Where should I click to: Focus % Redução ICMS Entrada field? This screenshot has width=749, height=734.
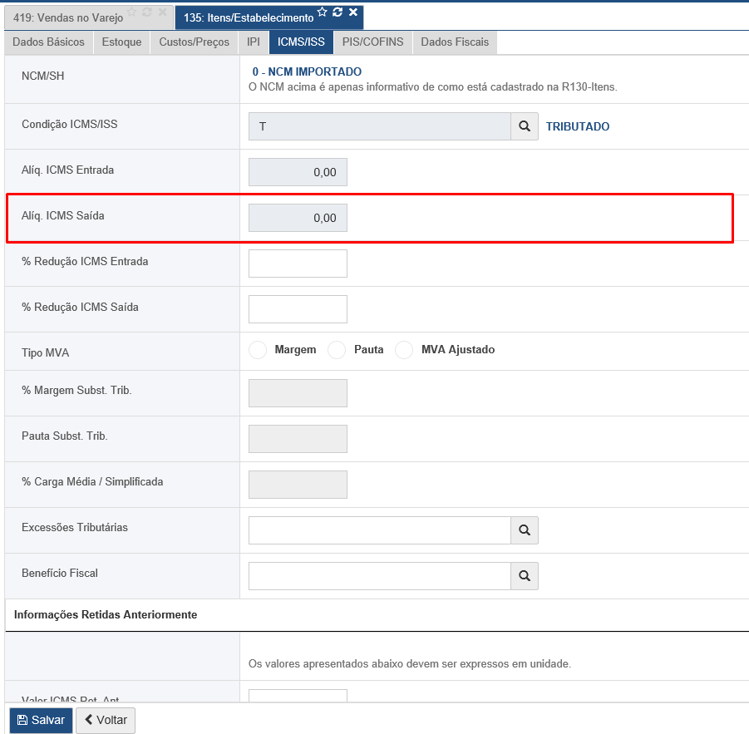tap(298, 264)
